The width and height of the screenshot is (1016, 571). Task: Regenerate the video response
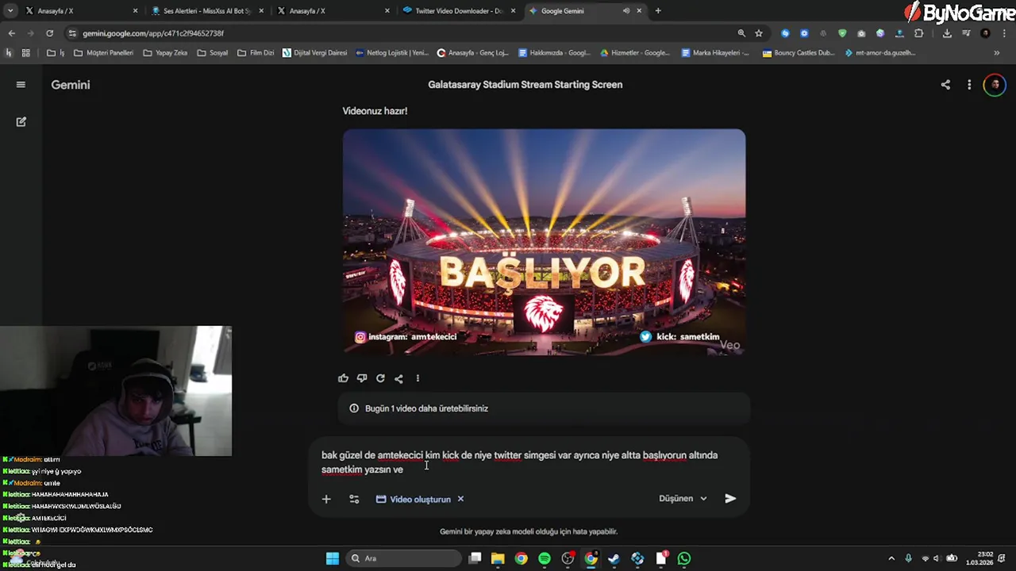380,378
